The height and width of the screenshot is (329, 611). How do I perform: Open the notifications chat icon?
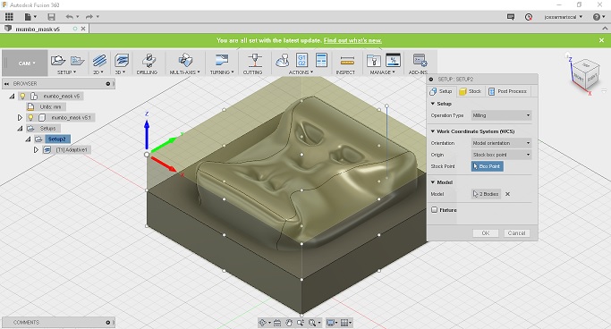(x=511, y=17)
